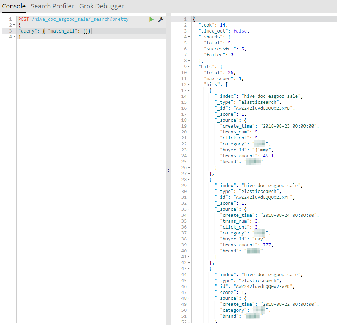Open the wrench settings menu

161,19
